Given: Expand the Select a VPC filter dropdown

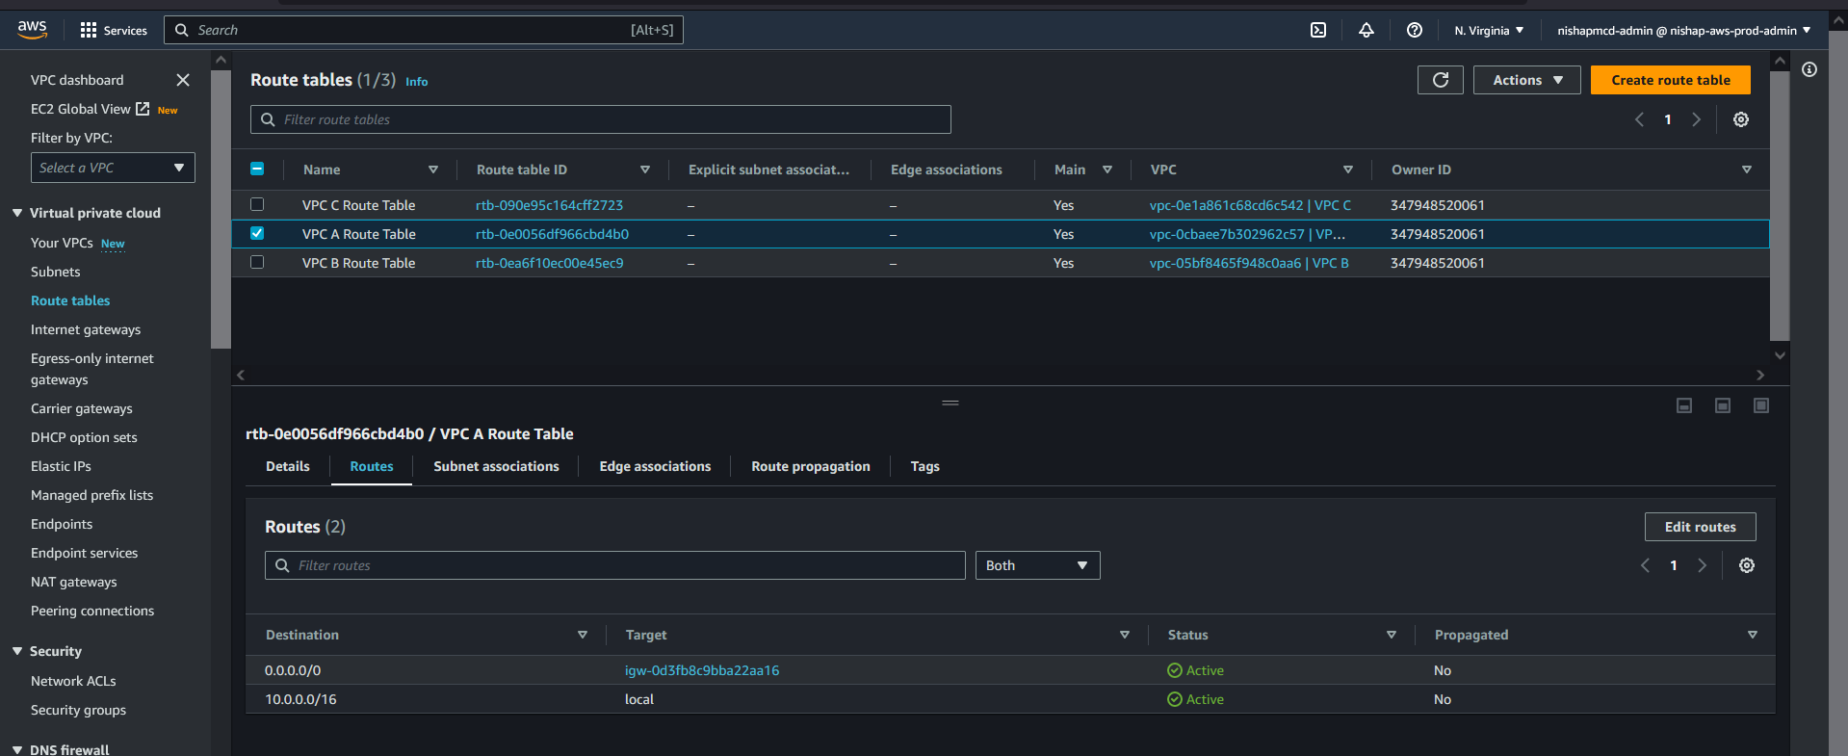Looking at the screenshot, I should [x=113, y=168].
